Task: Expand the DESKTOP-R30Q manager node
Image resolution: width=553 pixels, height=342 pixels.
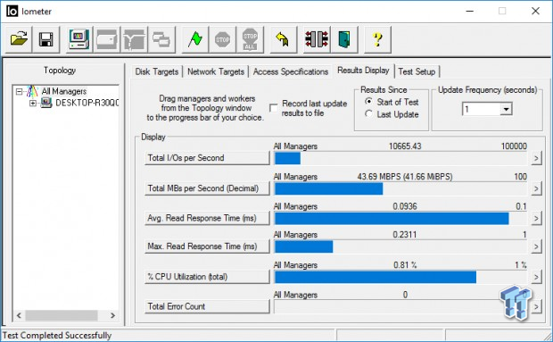Action: click(32, 103)
